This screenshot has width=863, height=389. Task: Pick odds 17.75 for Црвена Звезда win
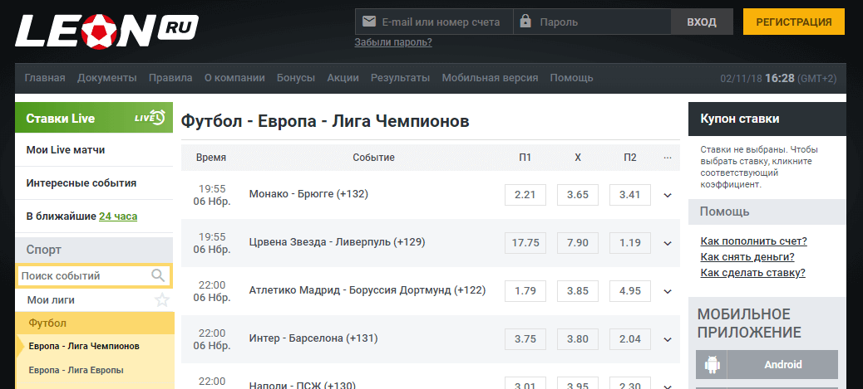pos(525,243)
